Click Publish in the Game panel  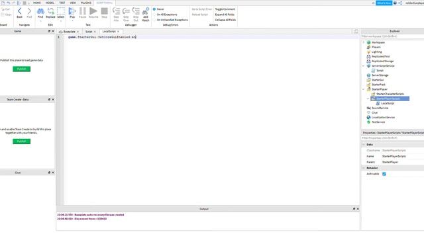(22, 69)
